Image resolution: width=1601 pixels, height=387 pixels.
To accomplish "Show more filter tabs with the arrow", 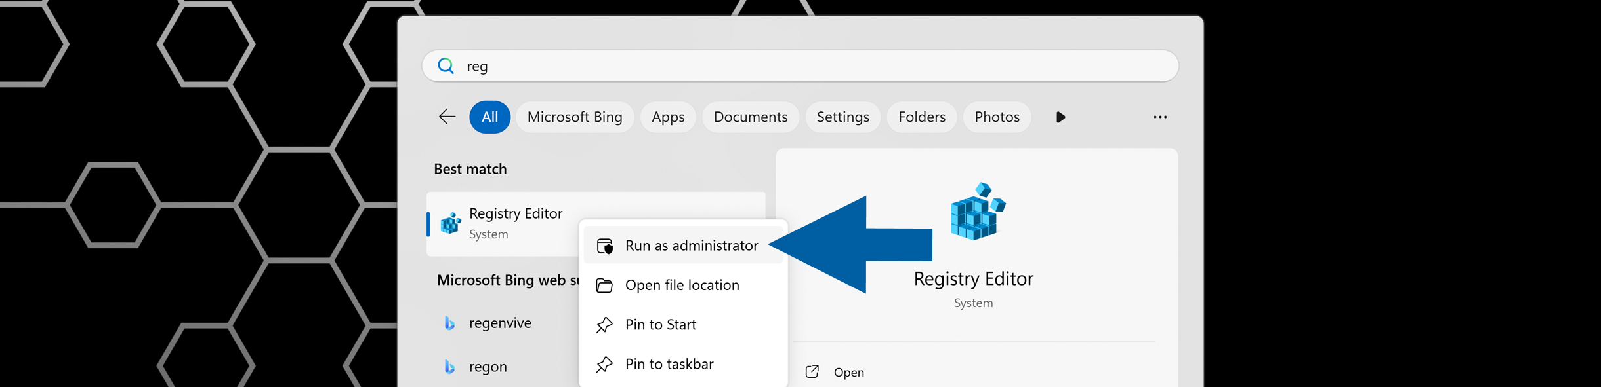I will pyautogui.click(x=1060, y=117).
